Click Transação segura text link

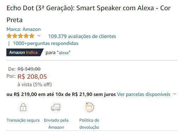tap(23, 120)
